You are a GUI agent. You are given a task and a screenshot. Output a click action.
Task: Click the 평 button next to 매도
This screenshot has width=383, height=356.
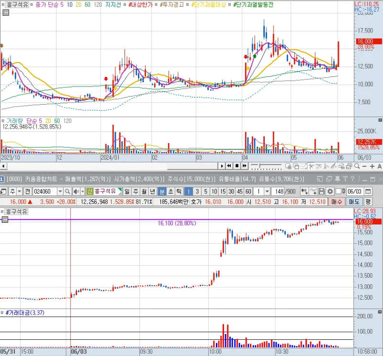[368, 202]
